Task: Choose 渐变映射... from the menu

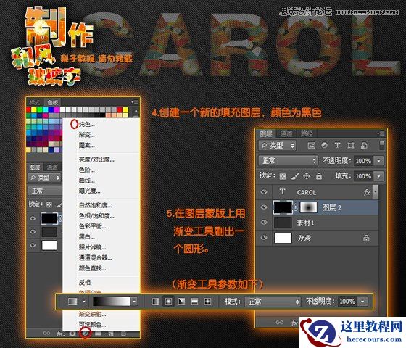Action: tap(92, 314)
